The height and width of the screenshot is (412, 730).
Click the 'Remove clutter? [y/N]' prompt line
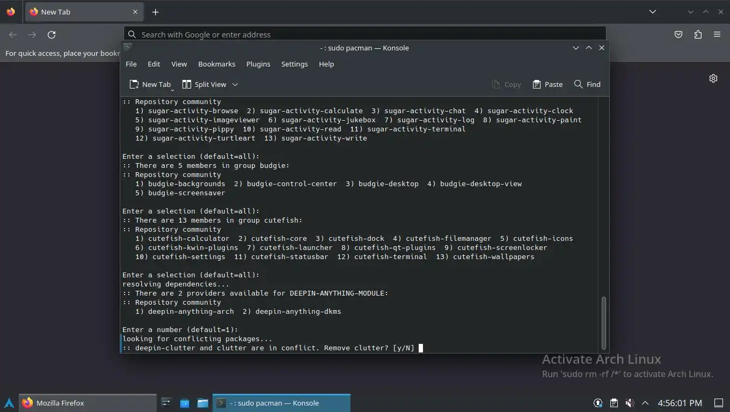point(268,348)
